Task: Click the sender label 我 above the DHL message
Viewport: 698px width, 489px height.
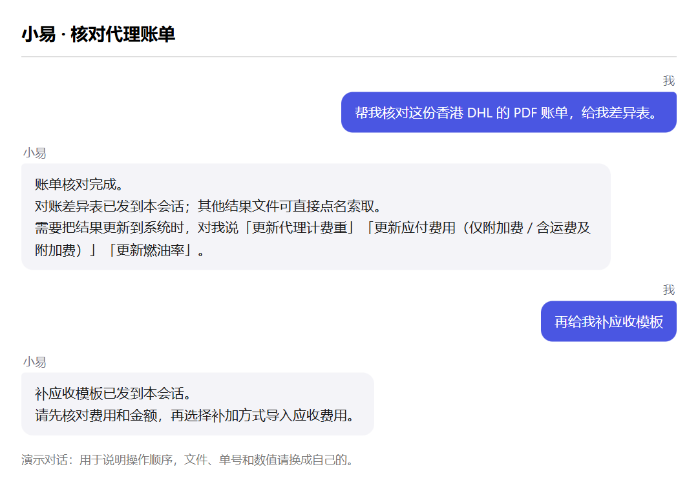Action: pos(669,81)
